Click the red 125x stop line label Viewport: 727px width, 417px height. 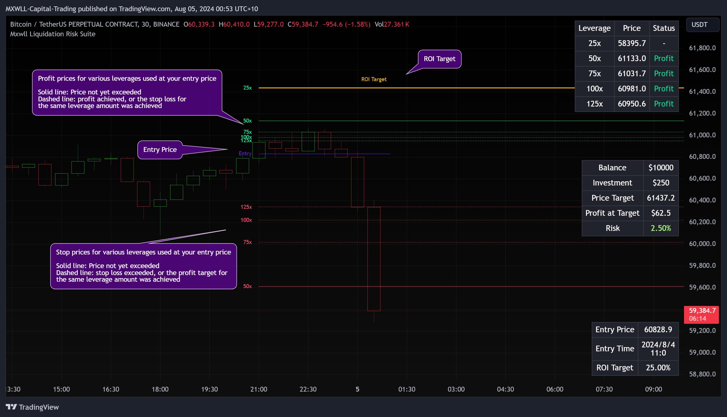click(x=246, y=207)
